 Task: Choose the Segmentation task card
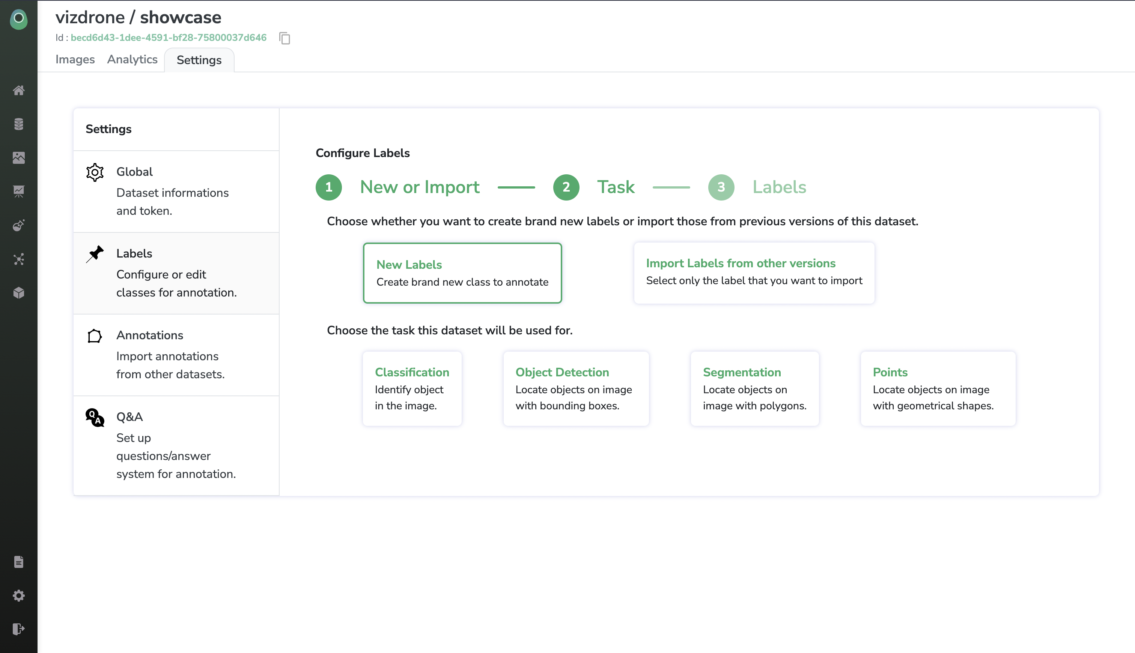click(x=754, y=388)
